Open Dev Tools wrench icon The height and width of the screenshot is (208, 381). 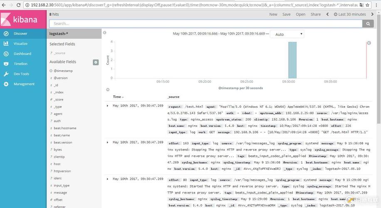tap(6, 74)
